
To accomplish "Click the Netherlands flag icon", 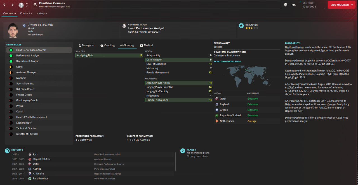I will click(x=217, y=121).
